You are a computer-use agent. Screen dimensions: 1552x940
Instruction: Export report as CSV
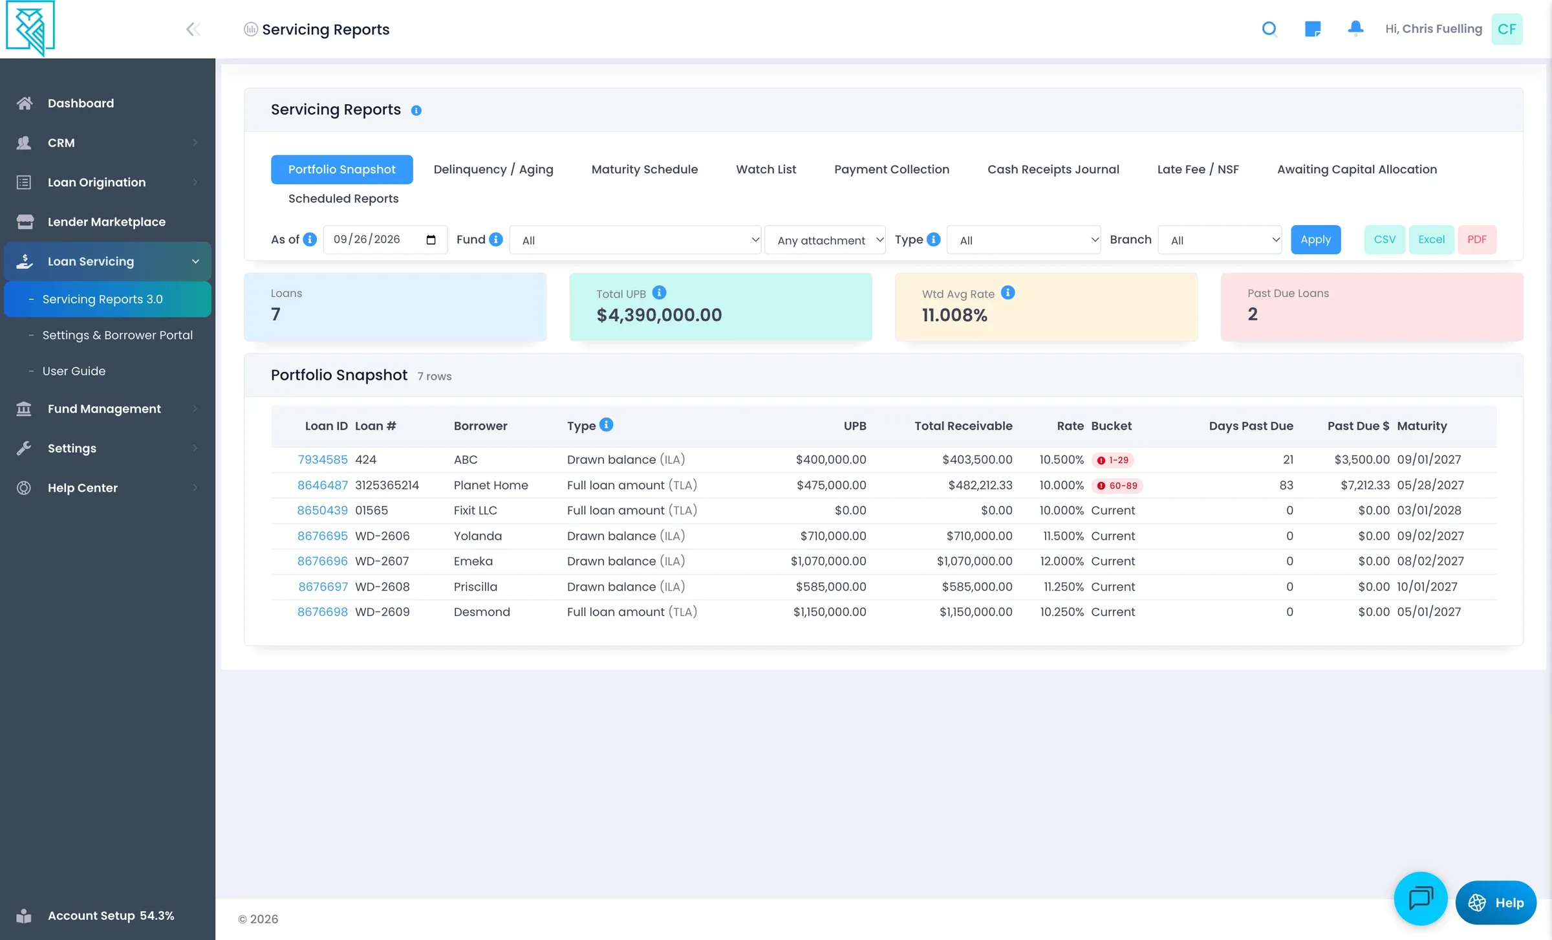tap(1385, 240)
